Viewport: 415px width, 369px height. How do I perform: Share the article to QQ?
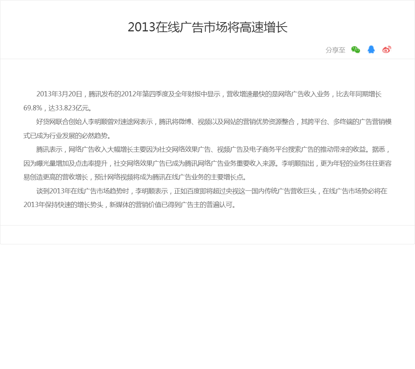(x=371, y=50)
